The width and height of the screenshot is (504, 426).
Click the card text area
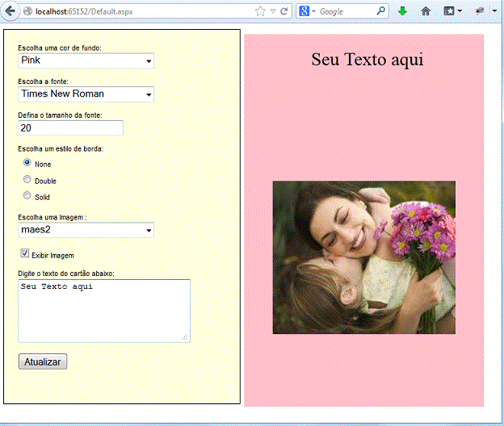click(104, 311)
